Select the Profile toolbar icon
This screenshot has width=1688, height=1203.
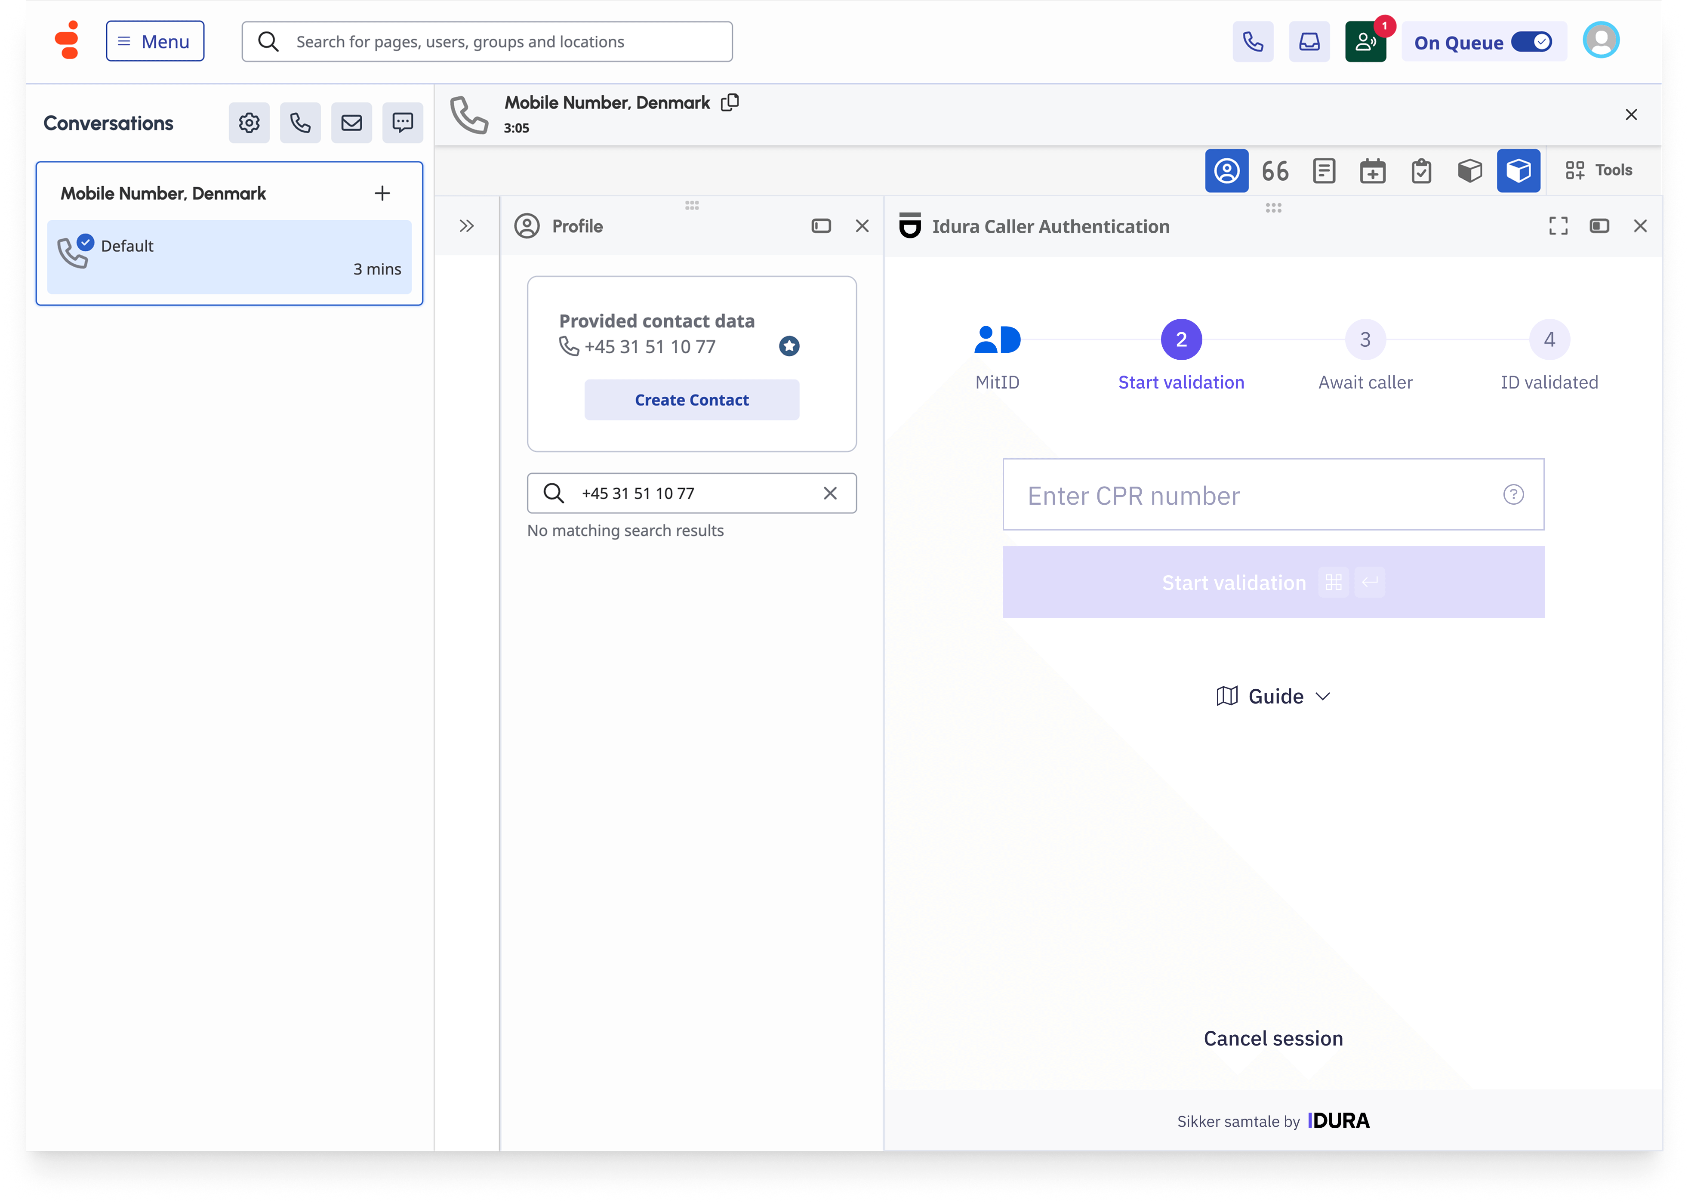[x=1226, y=170]
